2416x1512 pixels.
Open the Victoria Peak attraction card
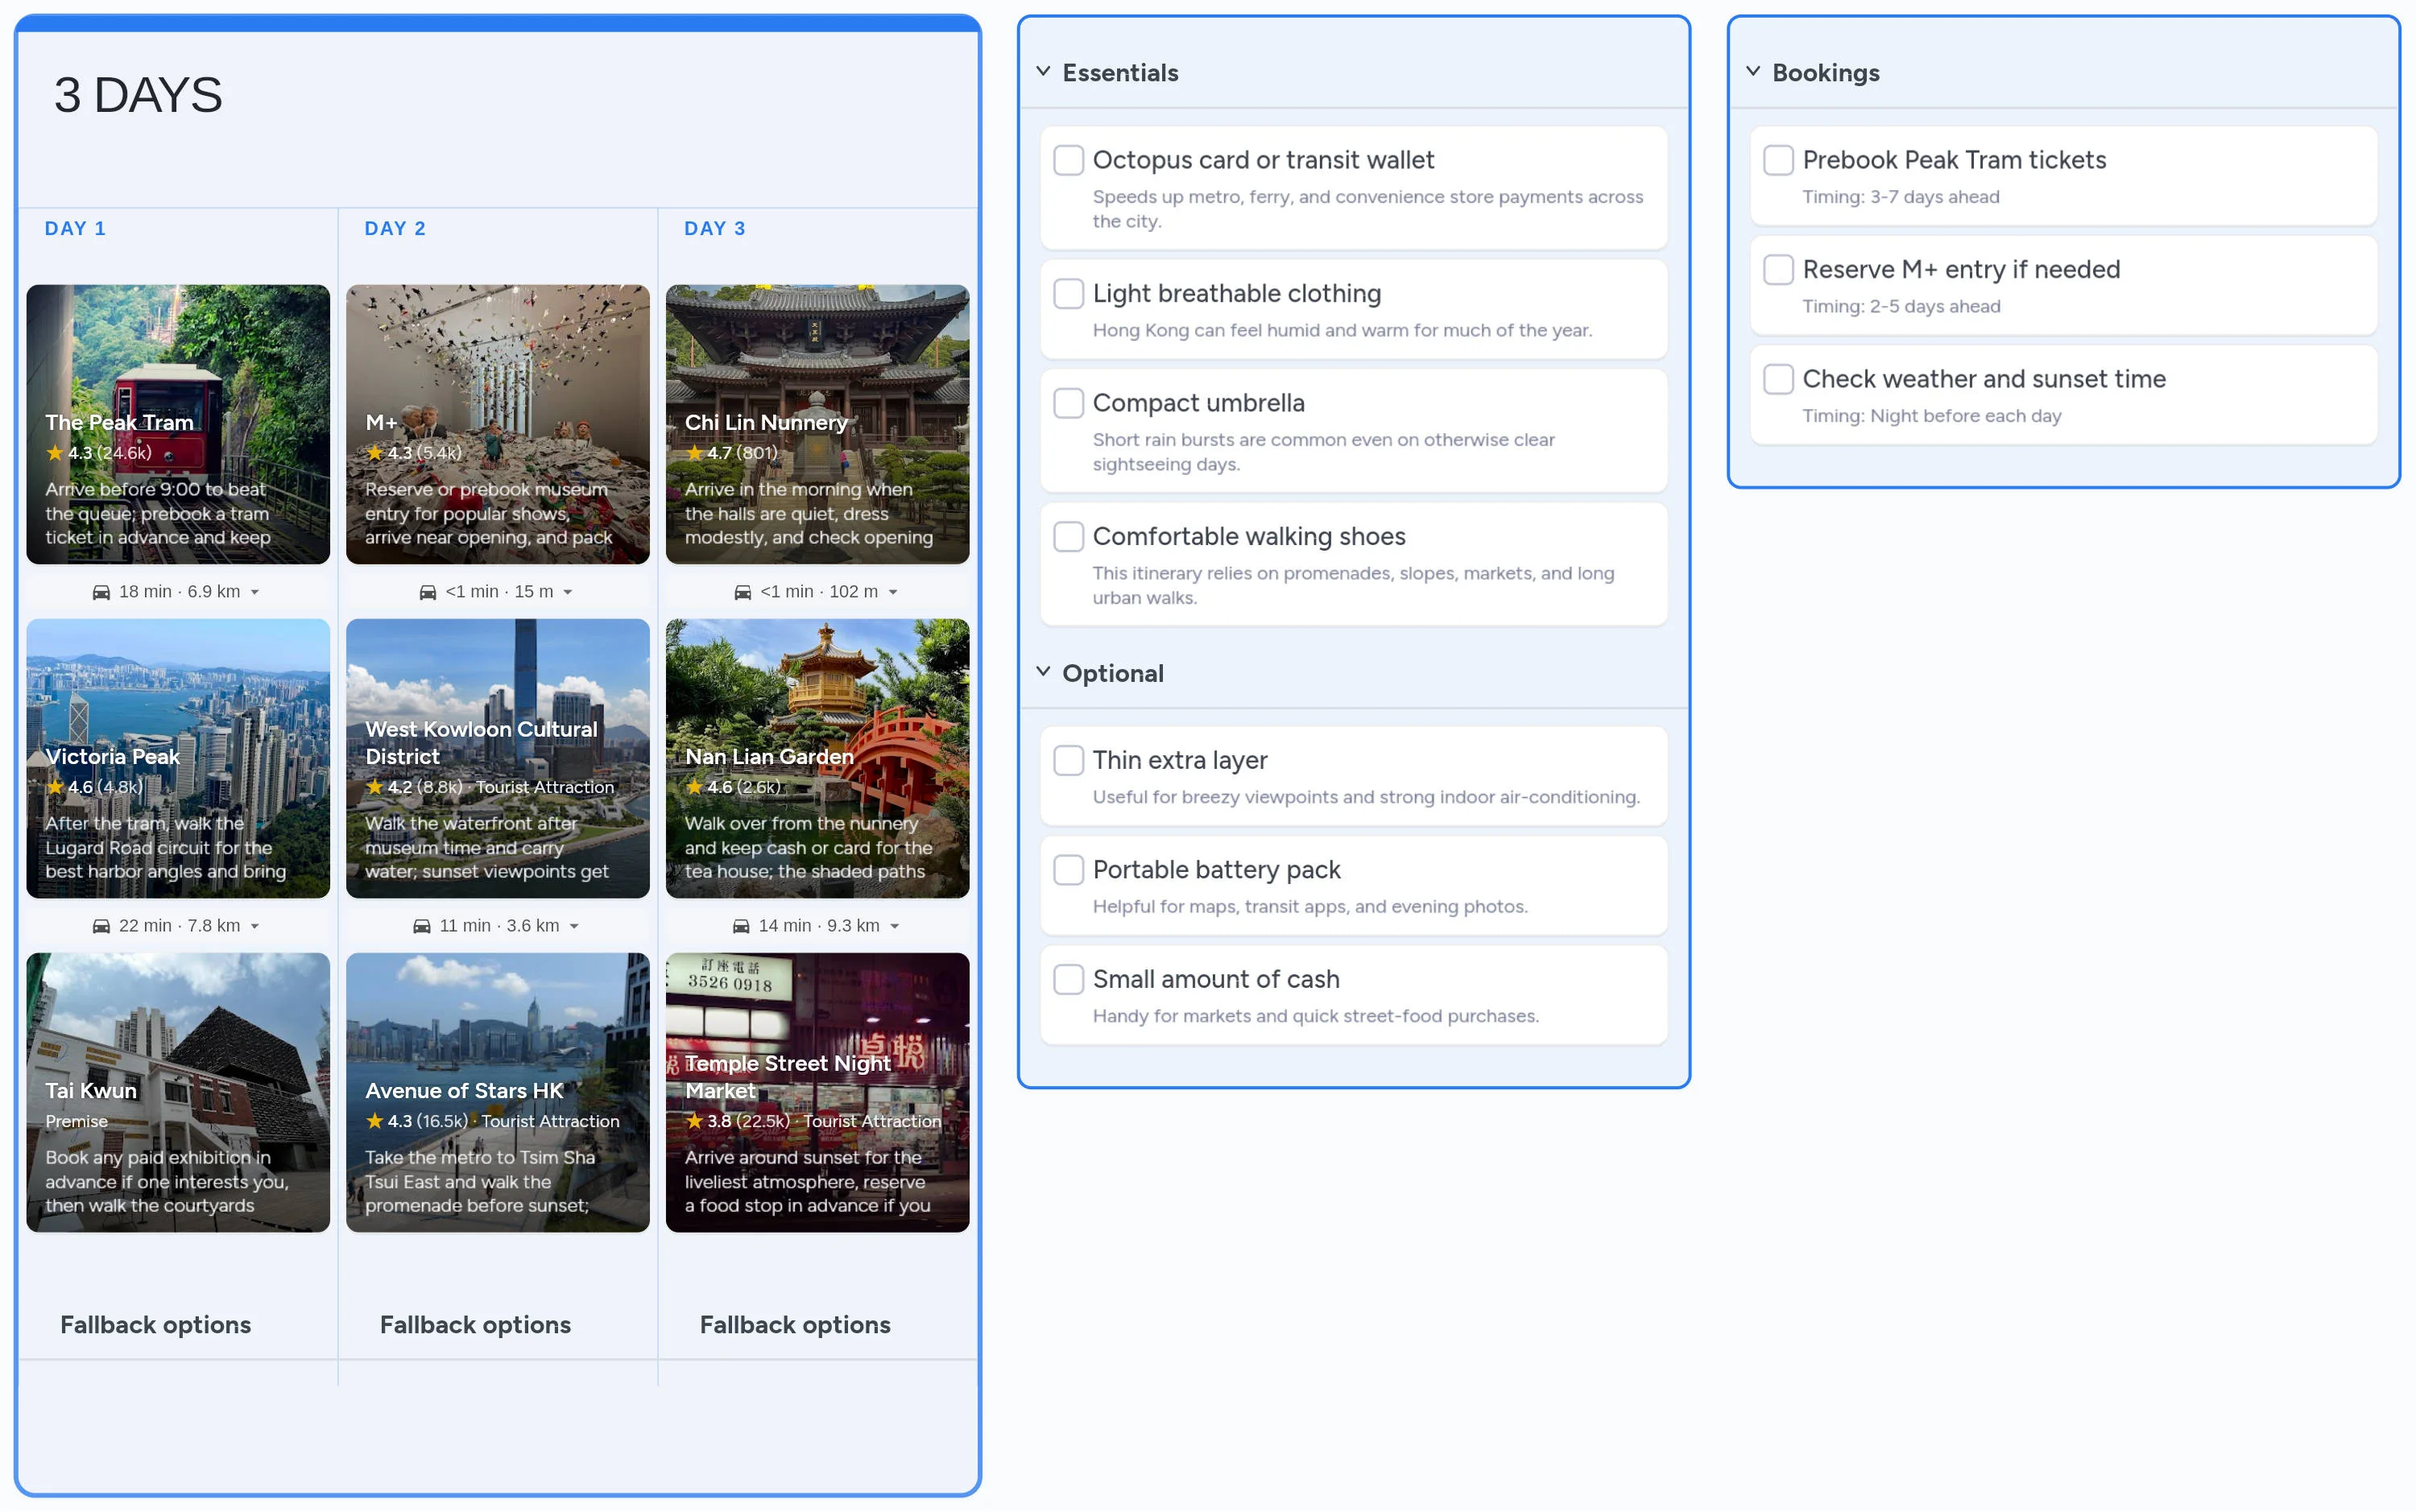coord(178,757)
